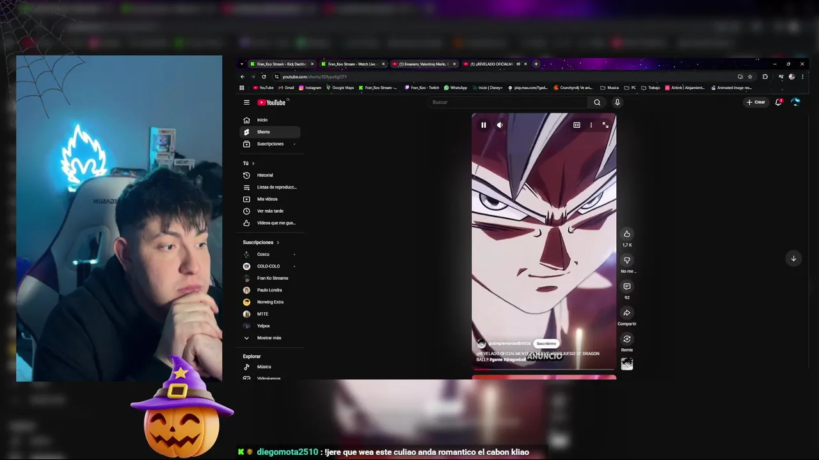Open the account avatar menu on YouTube
Screen dimensions: 819x460
click(x=795, y=102)
